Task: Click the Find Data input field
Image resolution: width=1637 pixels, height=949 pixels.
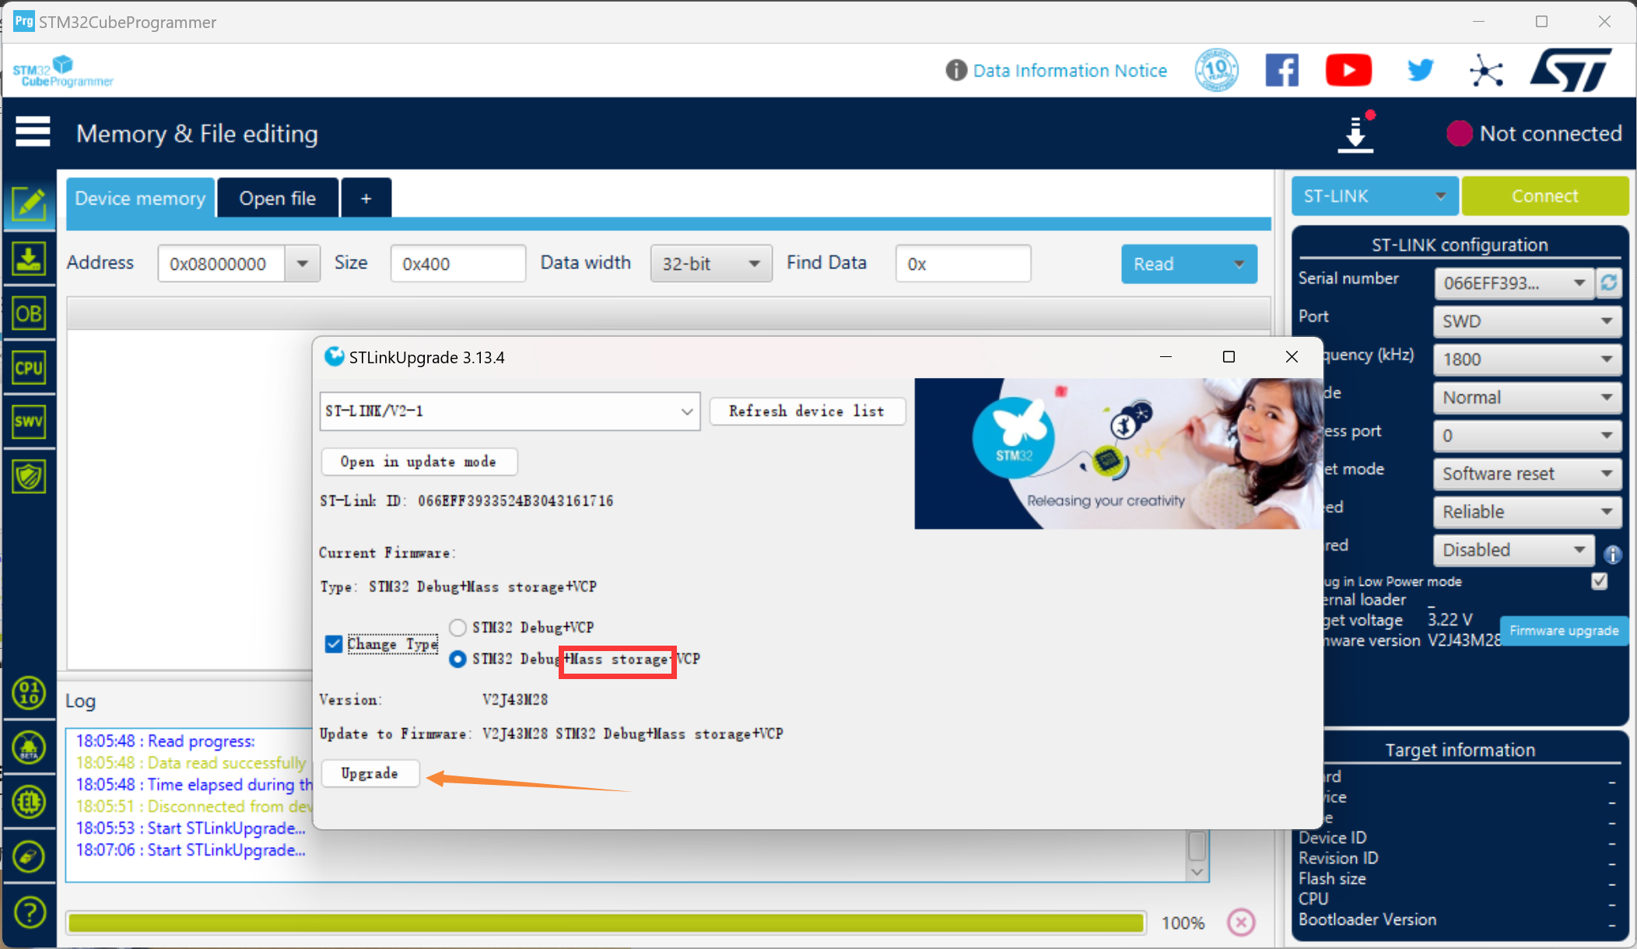Action: point(962,264)
